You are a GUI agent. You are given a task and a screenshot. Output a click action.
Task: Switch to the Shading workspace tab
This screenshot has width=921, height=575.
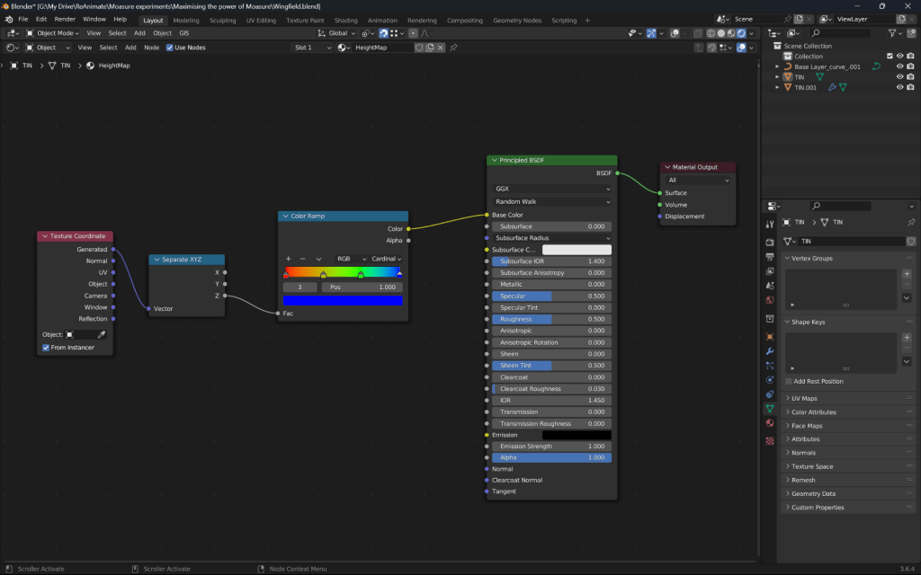[x=345, y=20]
